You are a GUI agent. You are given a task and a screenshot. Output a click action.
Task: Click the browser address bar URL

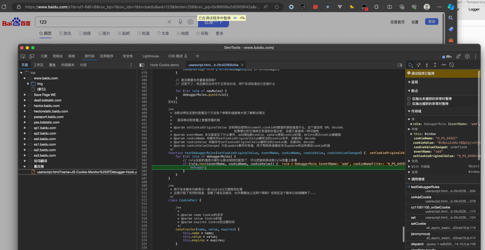tap(143, 7)
